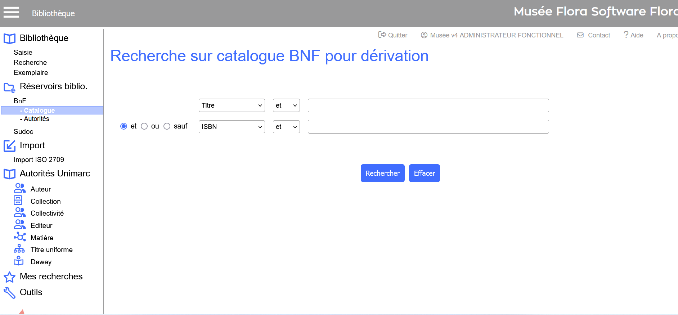Image resolution: width=678 pixels, height=315 pixels.
Task: Open the Titre uniforme authority label
Action: coord(51,250)
